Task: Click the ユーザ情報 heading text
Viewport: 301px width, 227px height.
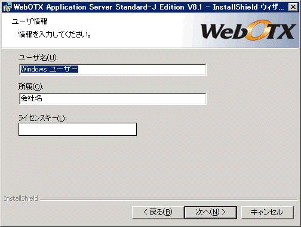Action: coord(30,21)
